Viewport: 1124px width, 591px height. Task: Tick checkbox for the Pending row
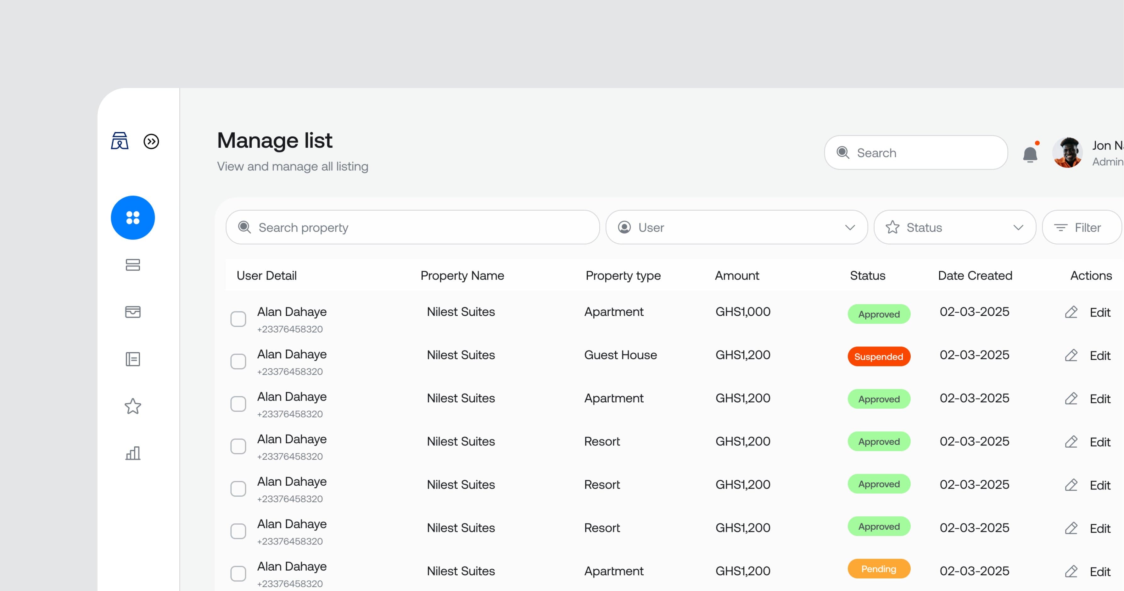tap(238, 574)
